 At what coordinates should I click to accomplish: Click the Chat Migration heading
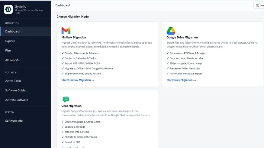71,106
